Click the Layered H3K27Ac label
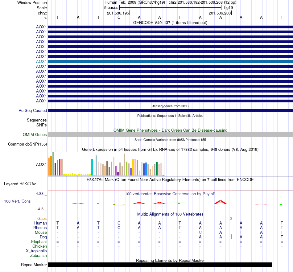 pos(20,184)
